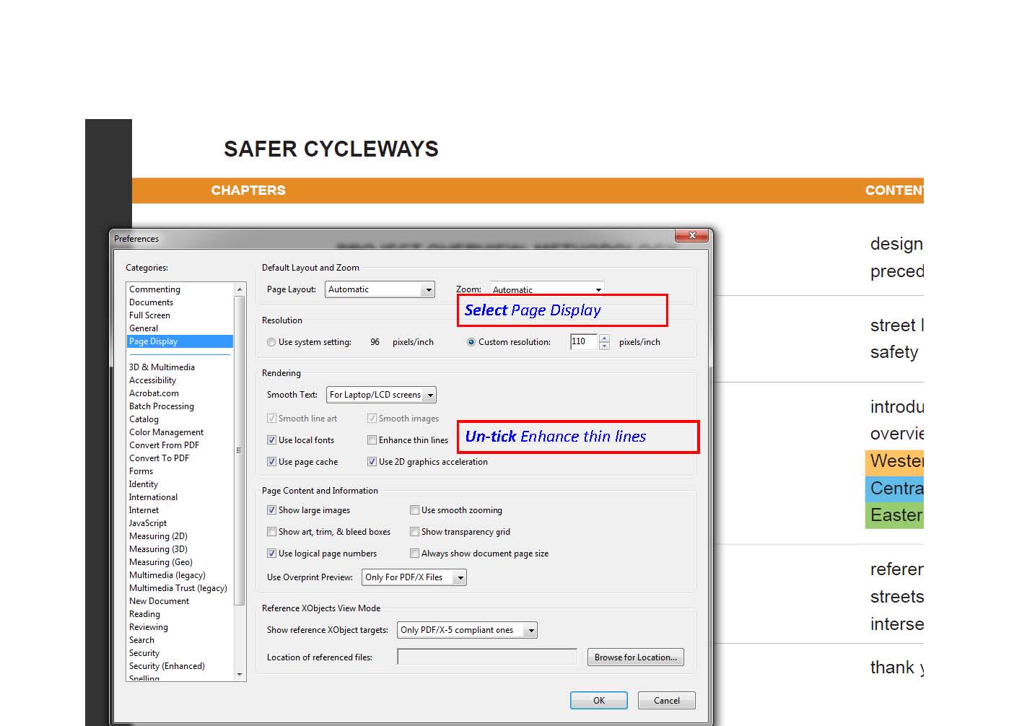Select Page Display in the Categories list
Image resolution: width=1027 pixels, height=726 pixels.
tap(153, 341)
